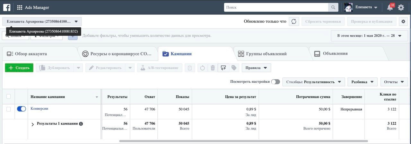
Task: Click in the Поиск search field
Action: pos(276,7)
